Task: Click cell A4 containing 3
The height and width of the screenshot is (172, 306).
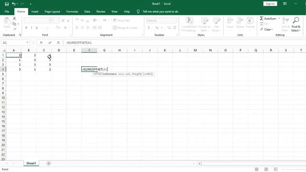Action: pos(13,69)
